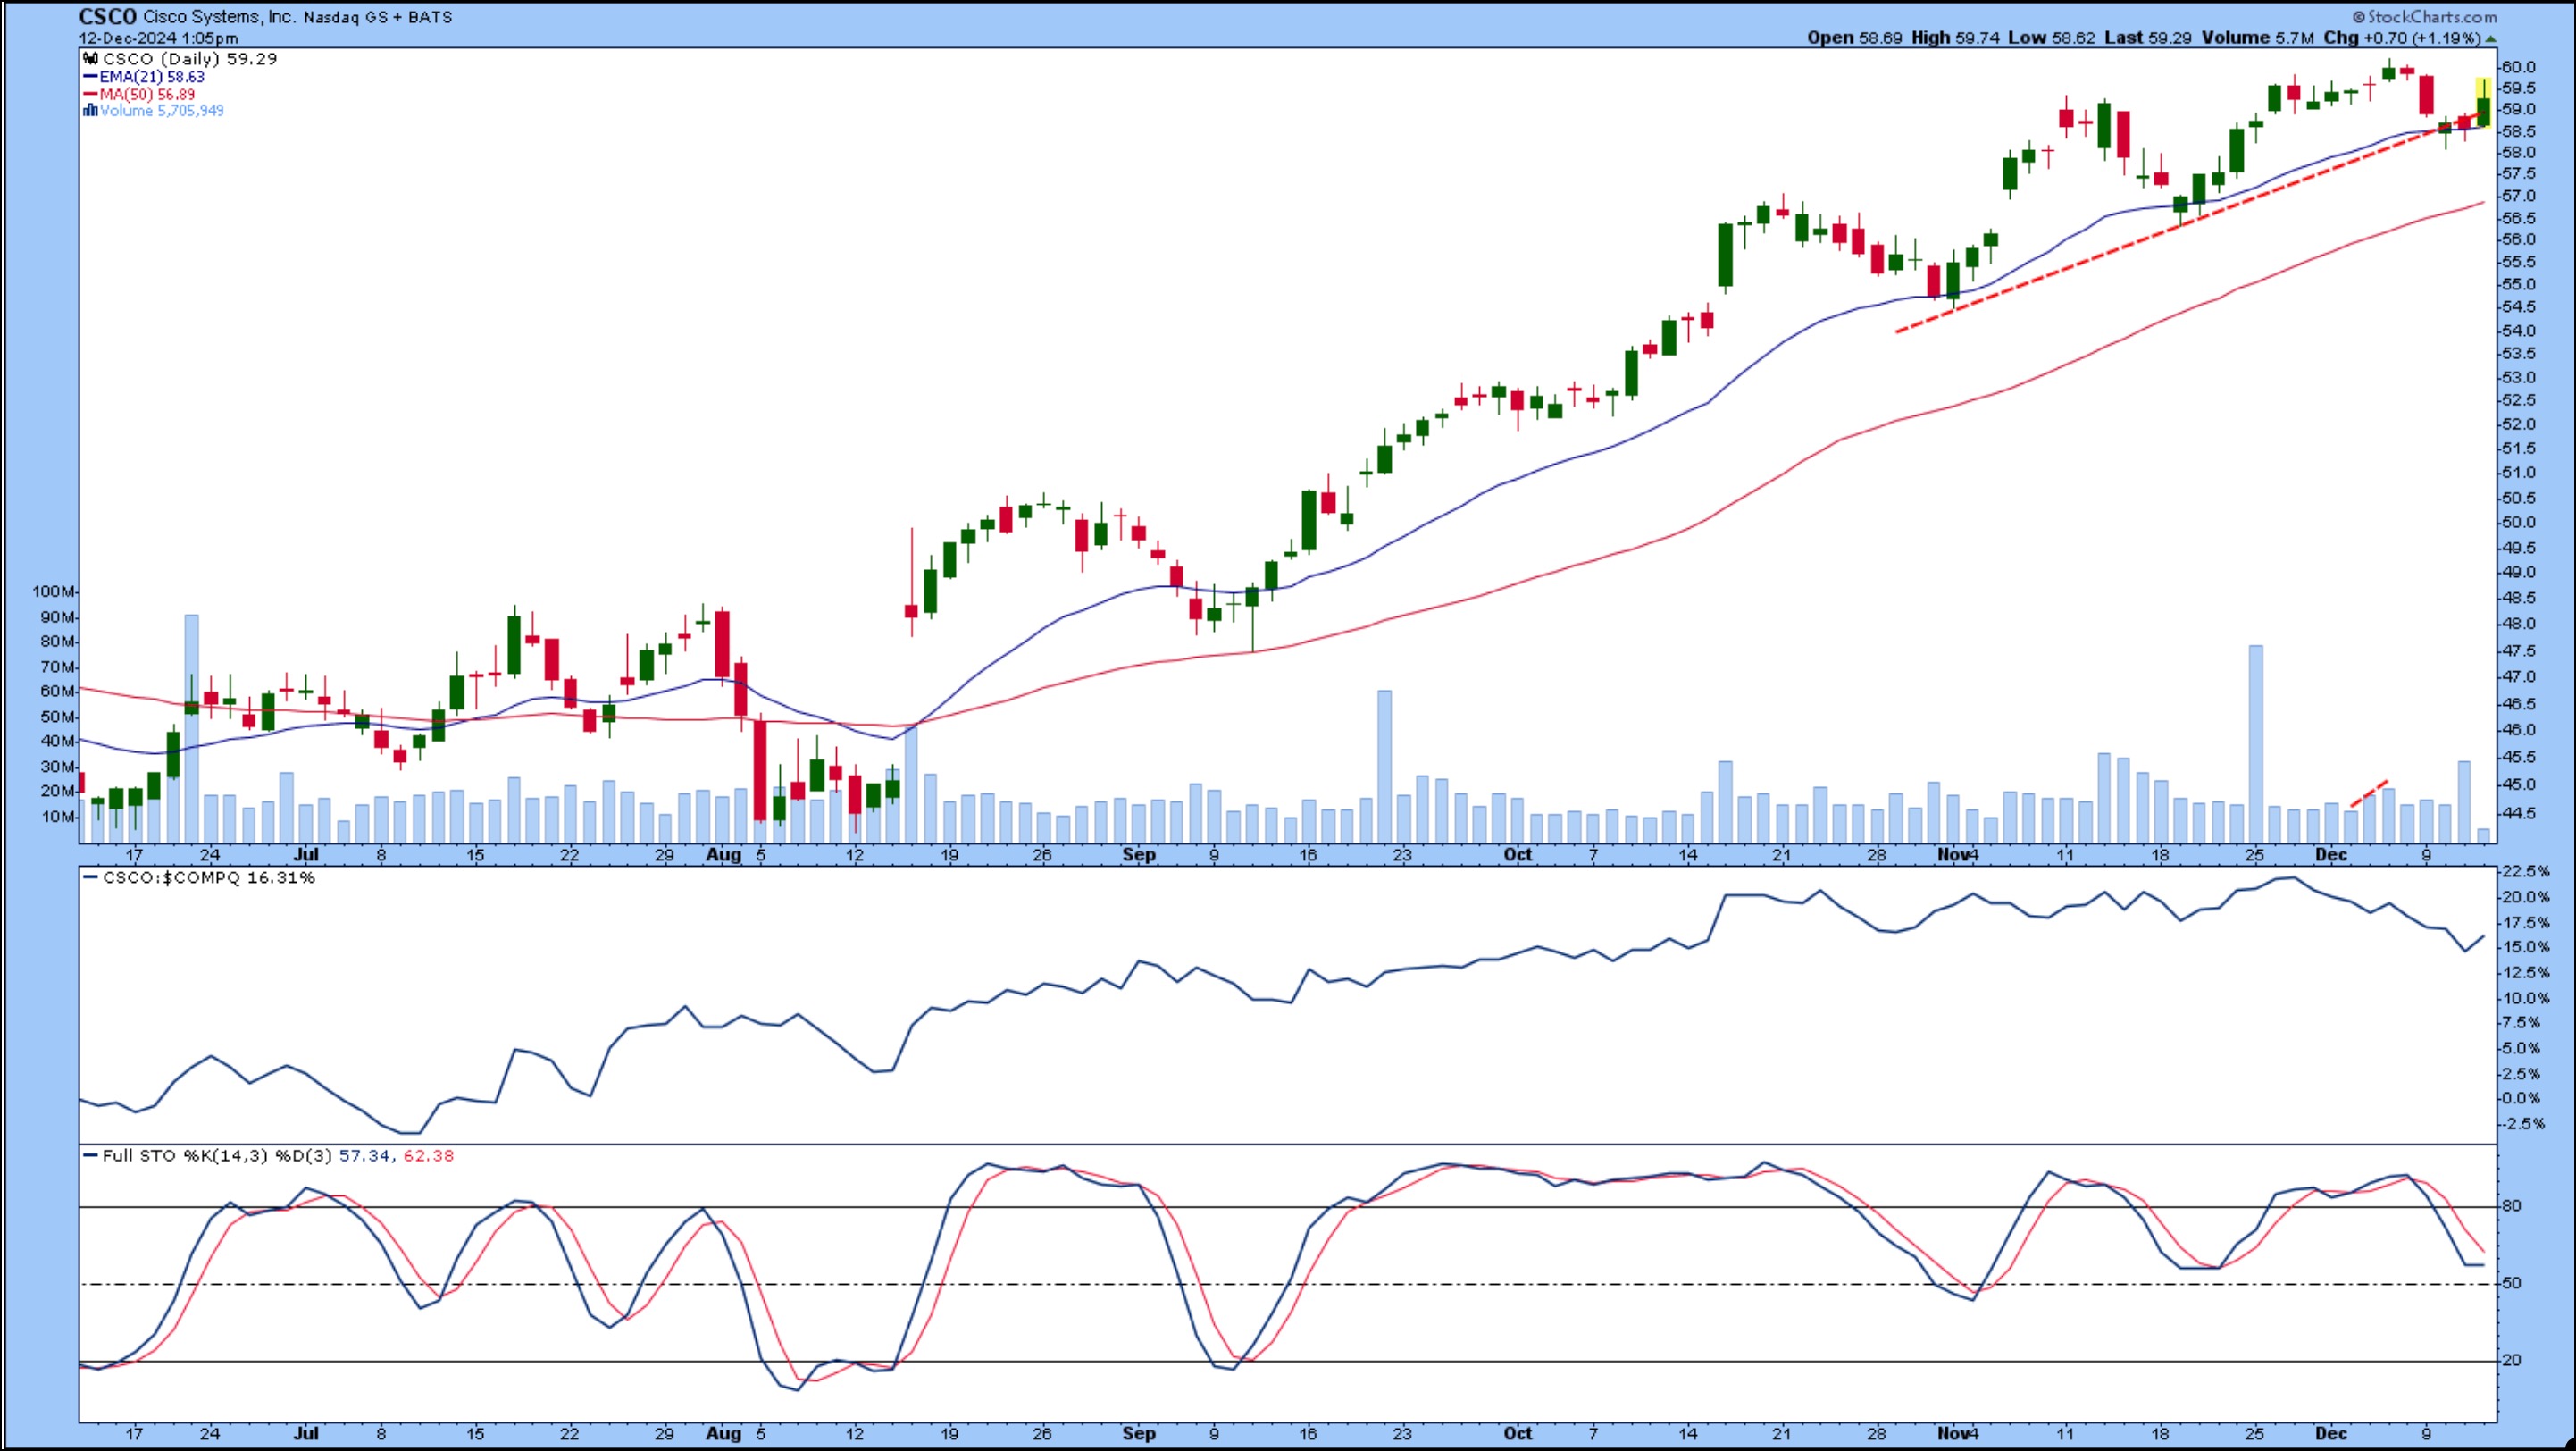Click the candlestick icon beside CSCO (Daily)
The height and width of the screenshot is (1451, 2576).
tap(90, 59)
